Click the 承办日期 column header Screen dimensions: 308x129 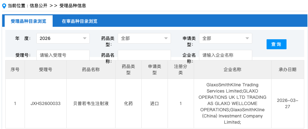click(287, 69)
